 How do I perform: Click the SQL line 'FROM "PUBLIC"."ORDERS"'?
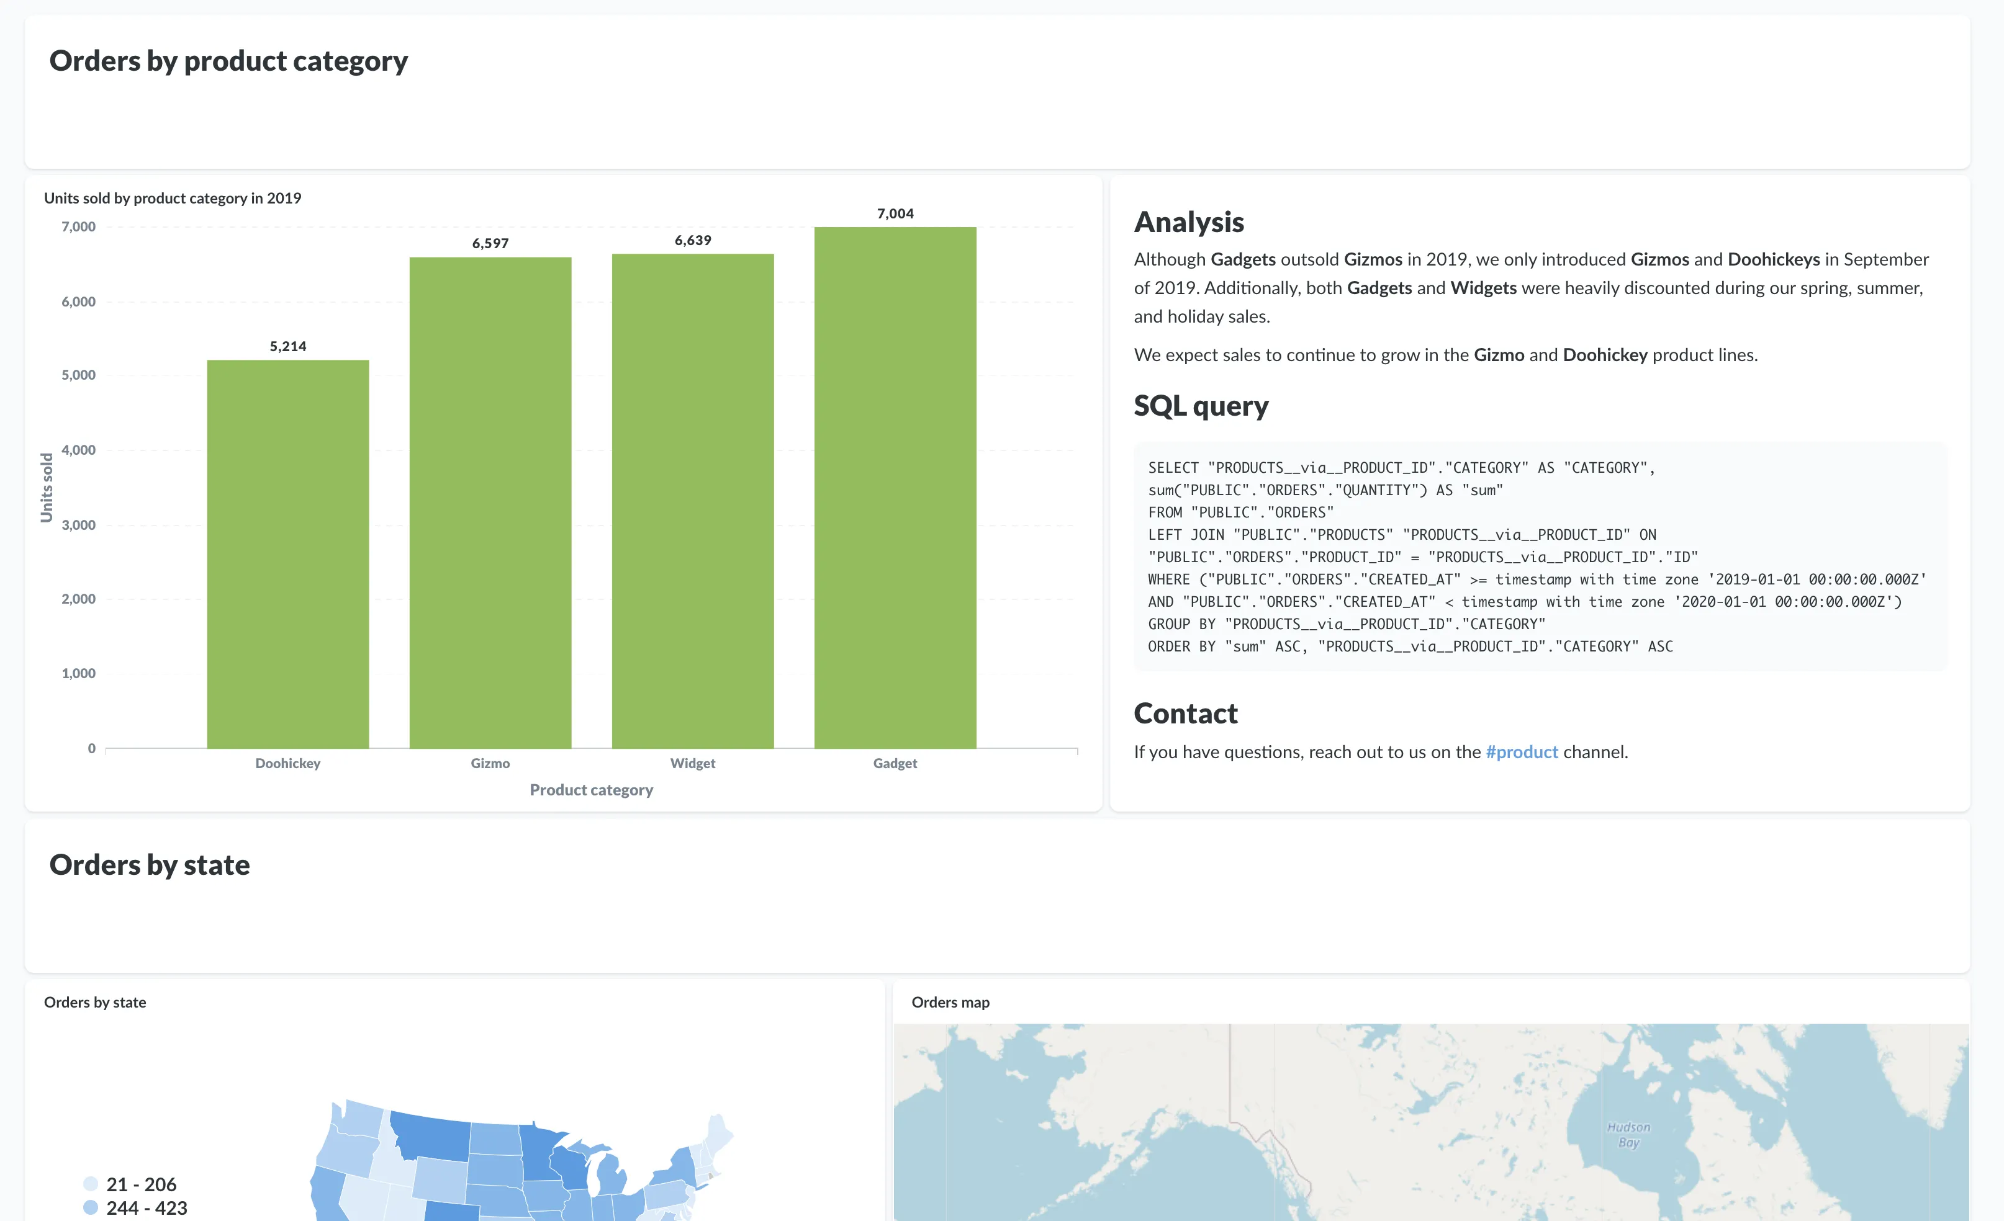pos(1241,513)
